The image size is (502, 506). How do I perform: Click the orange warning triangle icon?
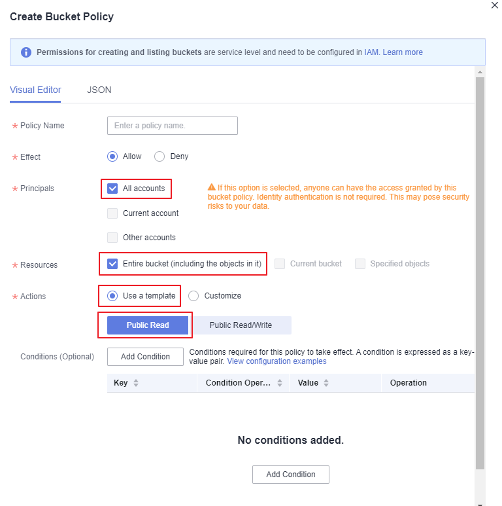211,187
